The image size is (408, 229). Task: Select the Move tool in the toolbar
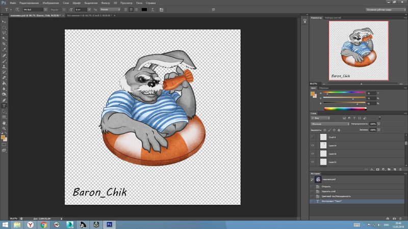point(5,21)
